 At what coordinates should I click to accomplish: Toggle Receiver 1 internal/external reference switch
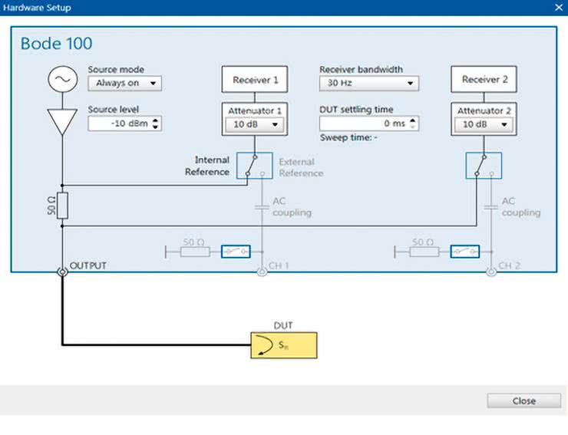pyautogui.click(x=253, y=165)
